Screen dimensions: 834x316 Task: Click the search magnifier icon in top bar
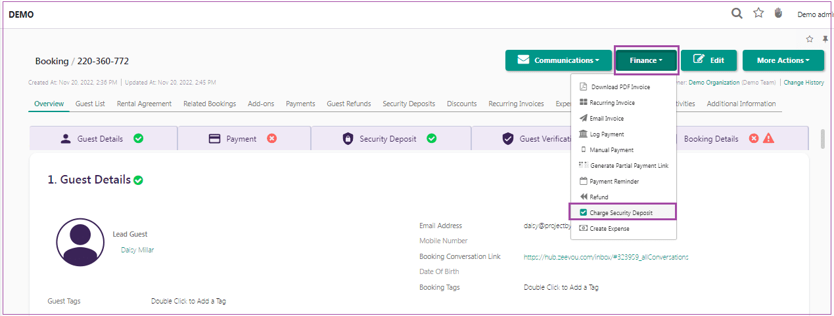(x=737, y=13)
